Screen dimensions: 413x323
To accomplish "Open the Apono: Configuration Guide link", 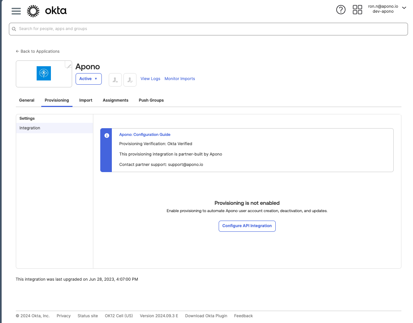I will click(x=145, y=135).
